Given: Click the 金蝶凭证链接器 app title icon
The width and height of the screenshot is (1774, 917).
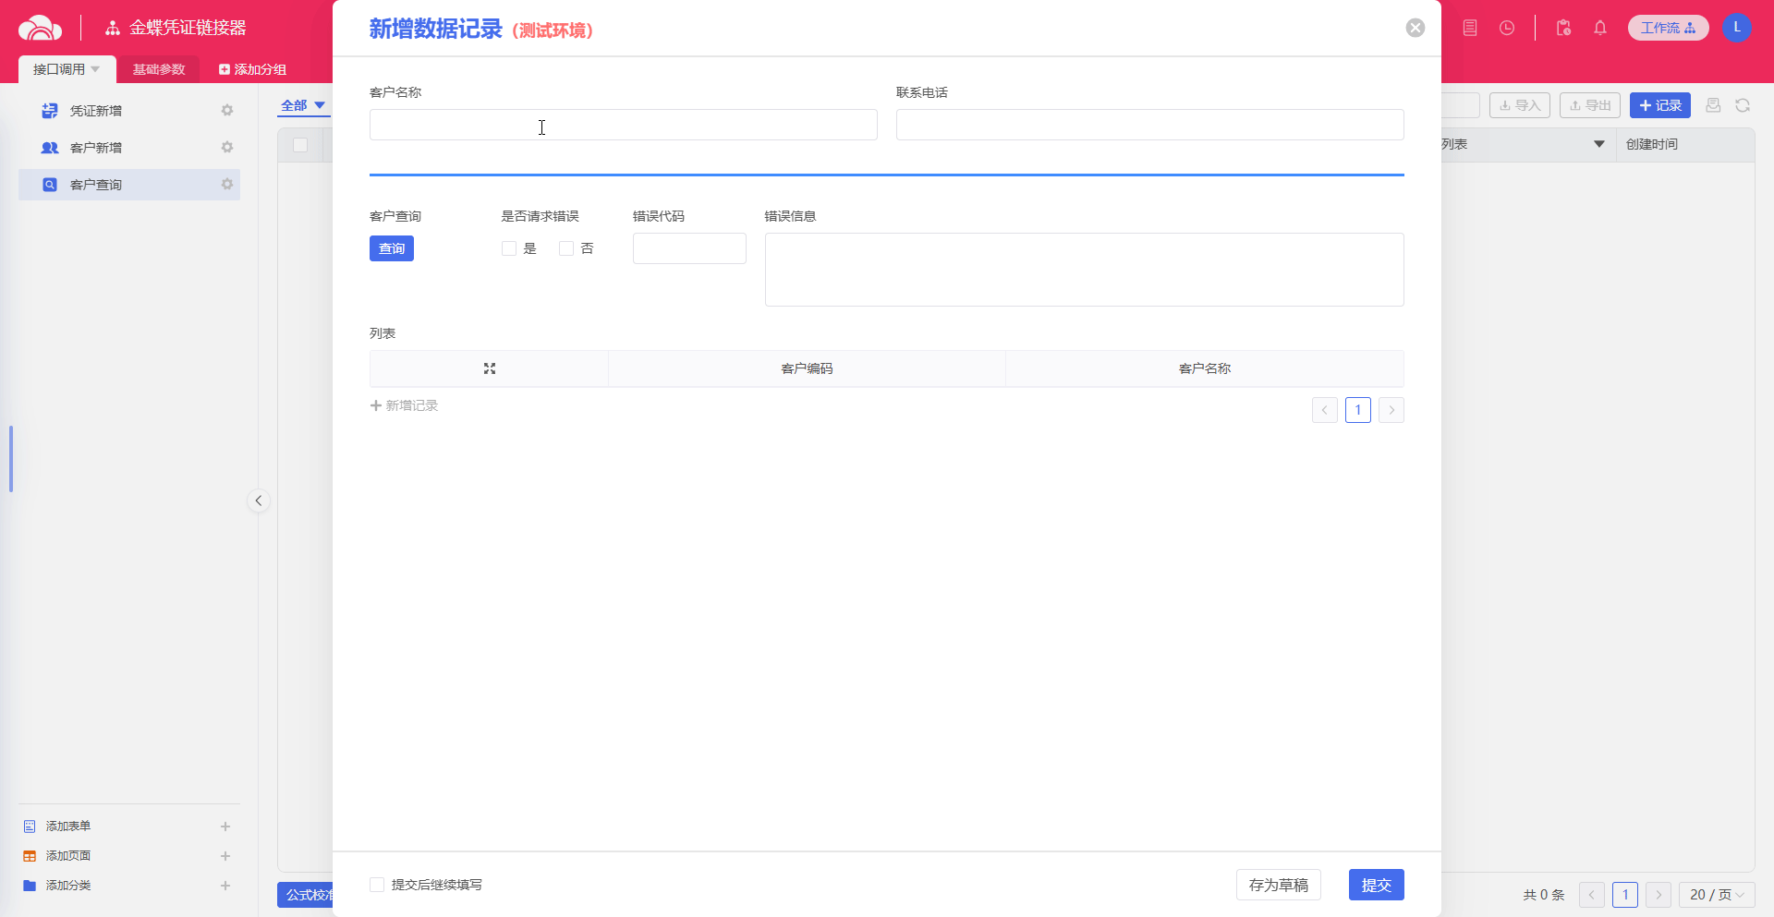Looking at the screenshot, I should [113, 28].
